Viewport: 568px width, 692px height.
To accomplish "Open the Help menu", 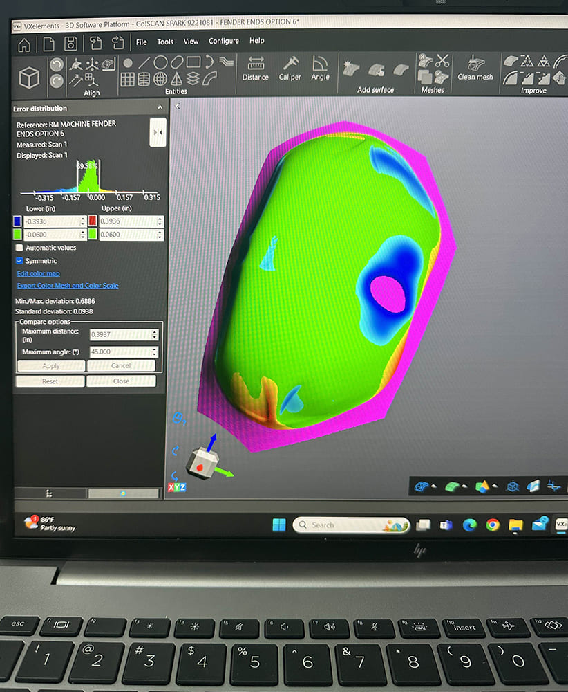I will 257,40.
